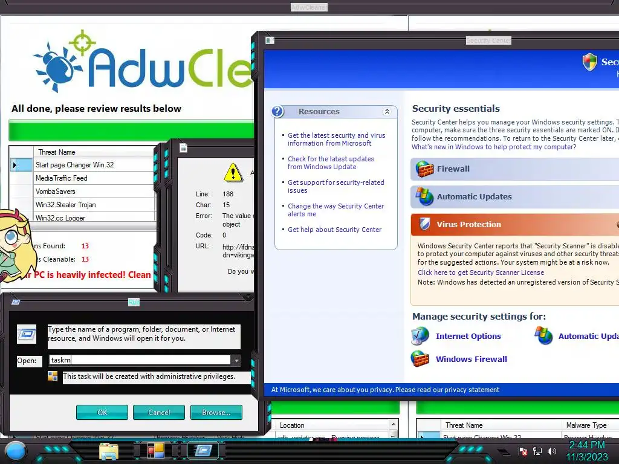Open 'Change the way Security Center alerts me'

tap(335, 210)
